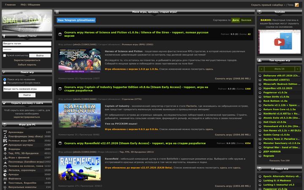304x190 pixels.
Task: Open the Home menu item
Action: tap(10, 5)
